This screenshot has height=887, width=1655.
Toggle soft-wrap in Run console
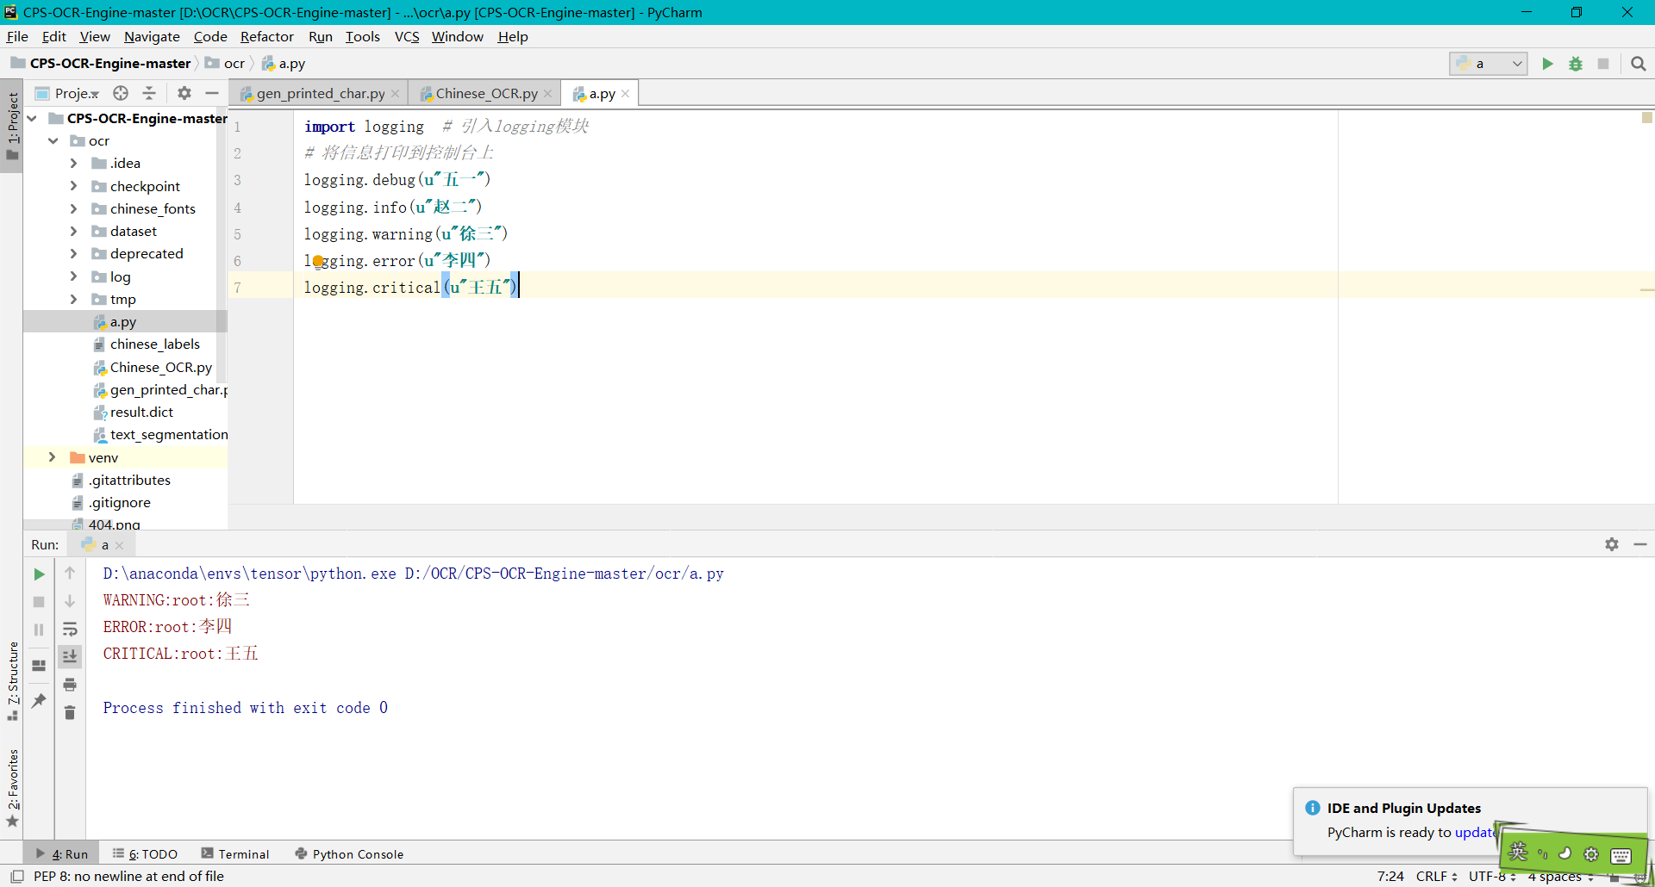click(70, 630)
